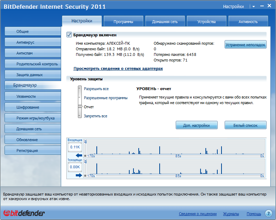Click the Открыто портов: 71 text
This screenshot has width=276, height=220.
[x=170, y=60]
